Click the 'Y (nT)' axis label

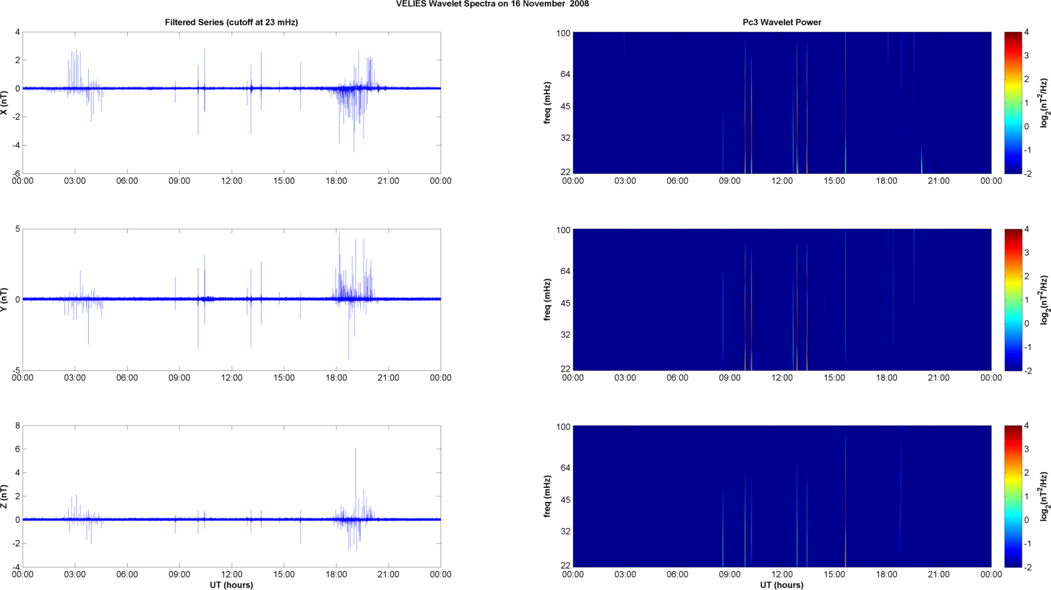point(5,300)
